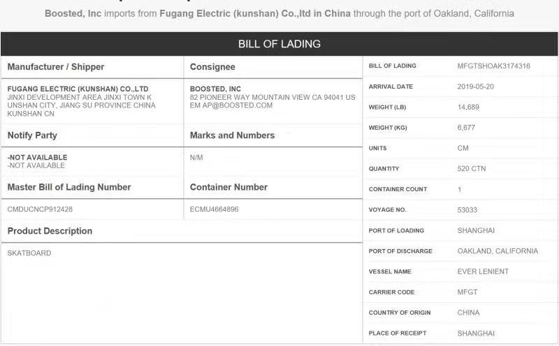
Task: Select the BOOSTED, INC consignee name
Action: [x=215, y=89]
